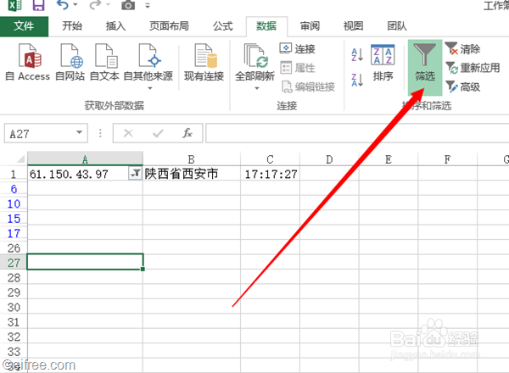Switch to the 插入 tab
Viewport: 509px width, 373px height.
(115, 26)
